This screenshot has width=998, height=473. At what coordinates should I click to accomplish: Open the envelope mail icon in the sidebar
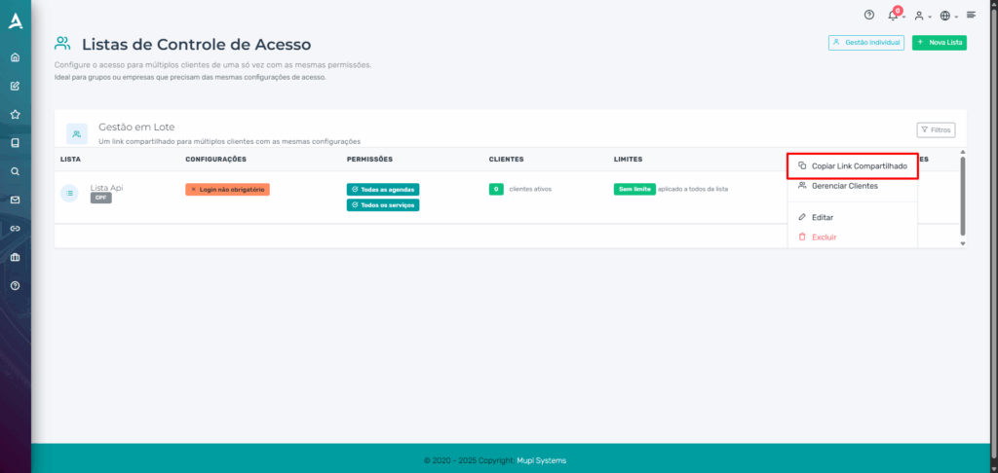click(15, 200)
